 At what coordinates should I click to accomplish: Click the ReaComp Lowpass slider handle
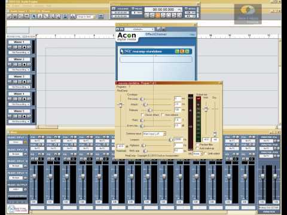click(x=170, y=140)
